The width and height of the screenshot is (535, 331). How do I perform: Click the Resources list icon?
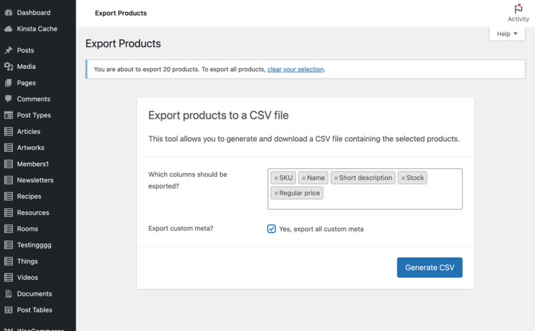[8, 212]
